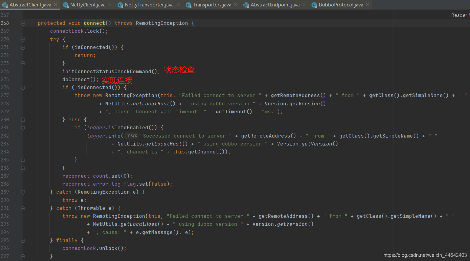The height and width of the screenshot is (261, 470).
Task: Close the AbstractClient.java tab
Action: pyautogui.click(x=56, y=5)
